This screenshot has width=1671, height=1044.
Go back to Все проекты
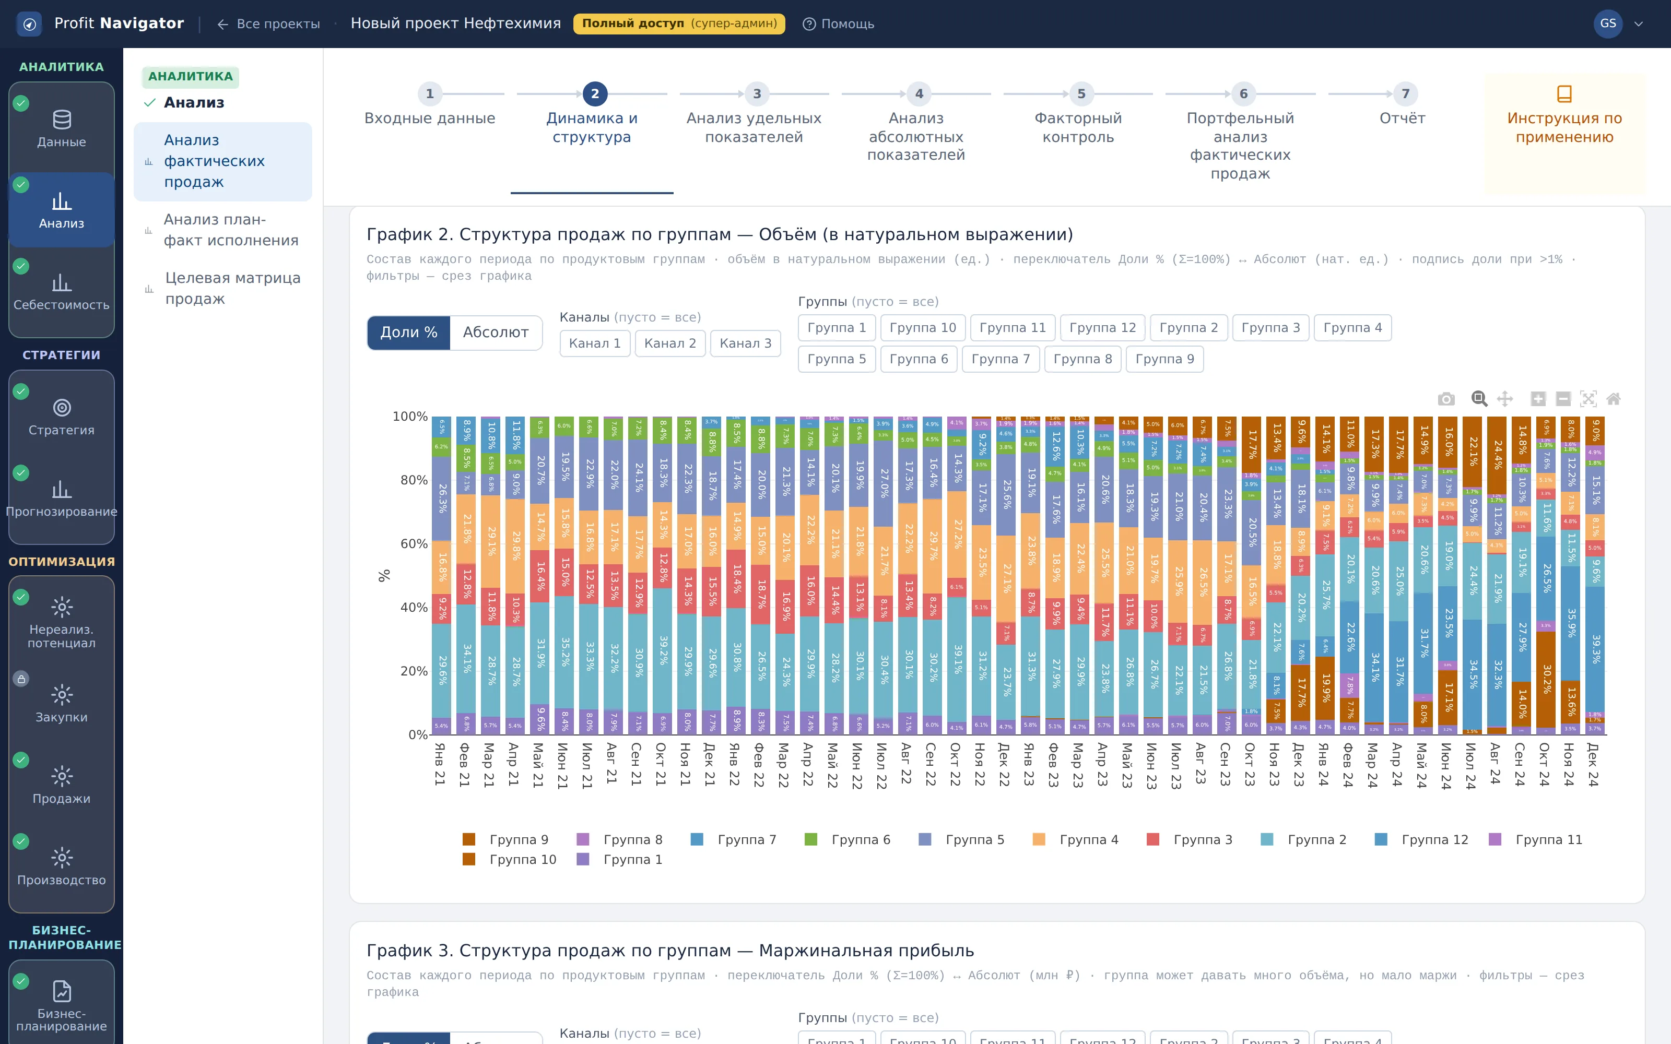pyautogui.click(x=268, y=24)
